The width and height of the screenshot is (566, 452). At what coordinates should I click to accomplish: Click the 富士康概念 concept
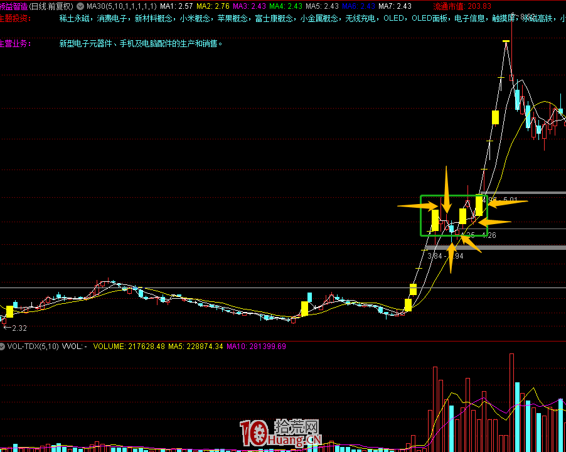pyautogui.click(x=274, y=18)
